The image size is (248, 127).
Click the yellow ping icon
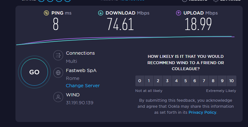[x=46, y=13]
